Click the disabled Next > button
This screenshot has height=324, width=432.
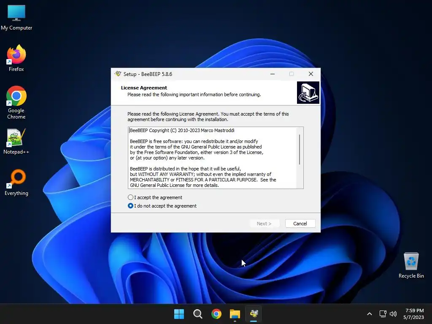point(264,224)
